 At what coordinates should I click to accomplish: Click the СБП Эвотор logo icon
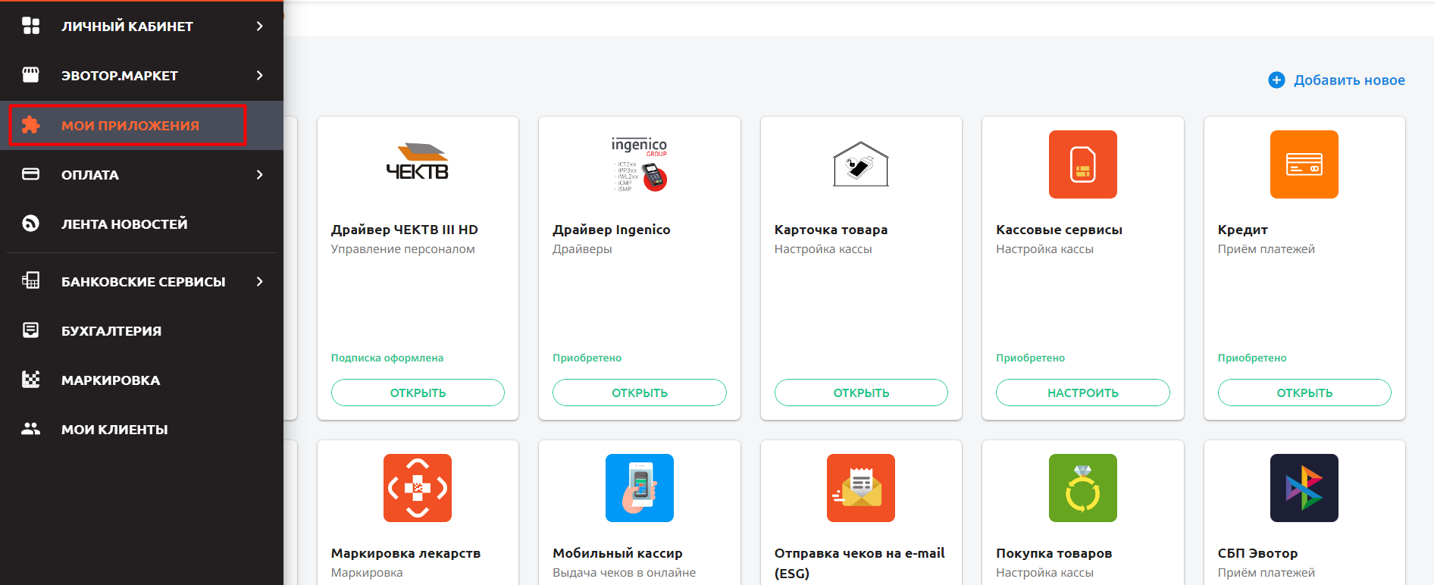click(x=1304, y=488)
